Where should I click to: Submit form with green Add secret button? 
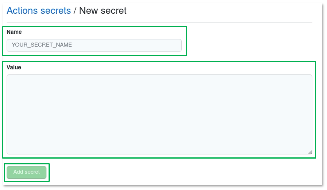[x=26, y=172]
